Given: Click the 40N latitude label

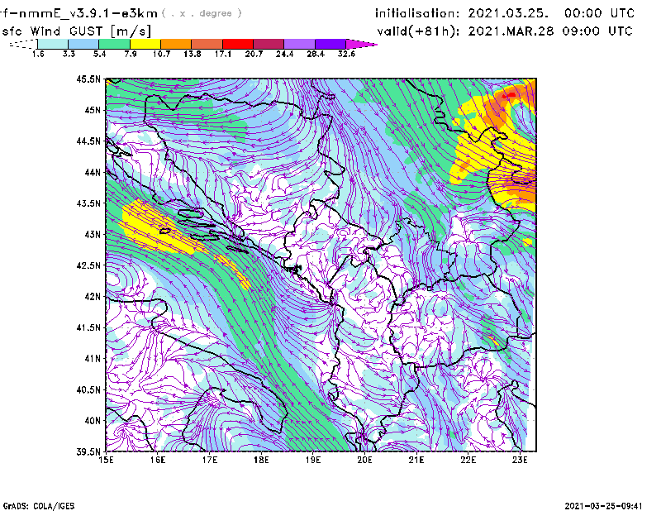Looking at the screenshot, I should click(93, 421).
